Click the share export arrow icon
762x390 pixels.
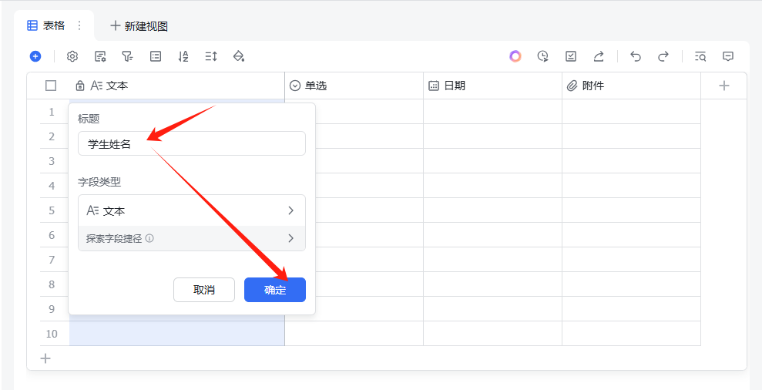599,56
